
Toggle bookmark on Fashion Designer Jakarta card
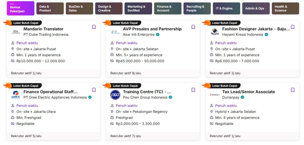click(292, 27)
